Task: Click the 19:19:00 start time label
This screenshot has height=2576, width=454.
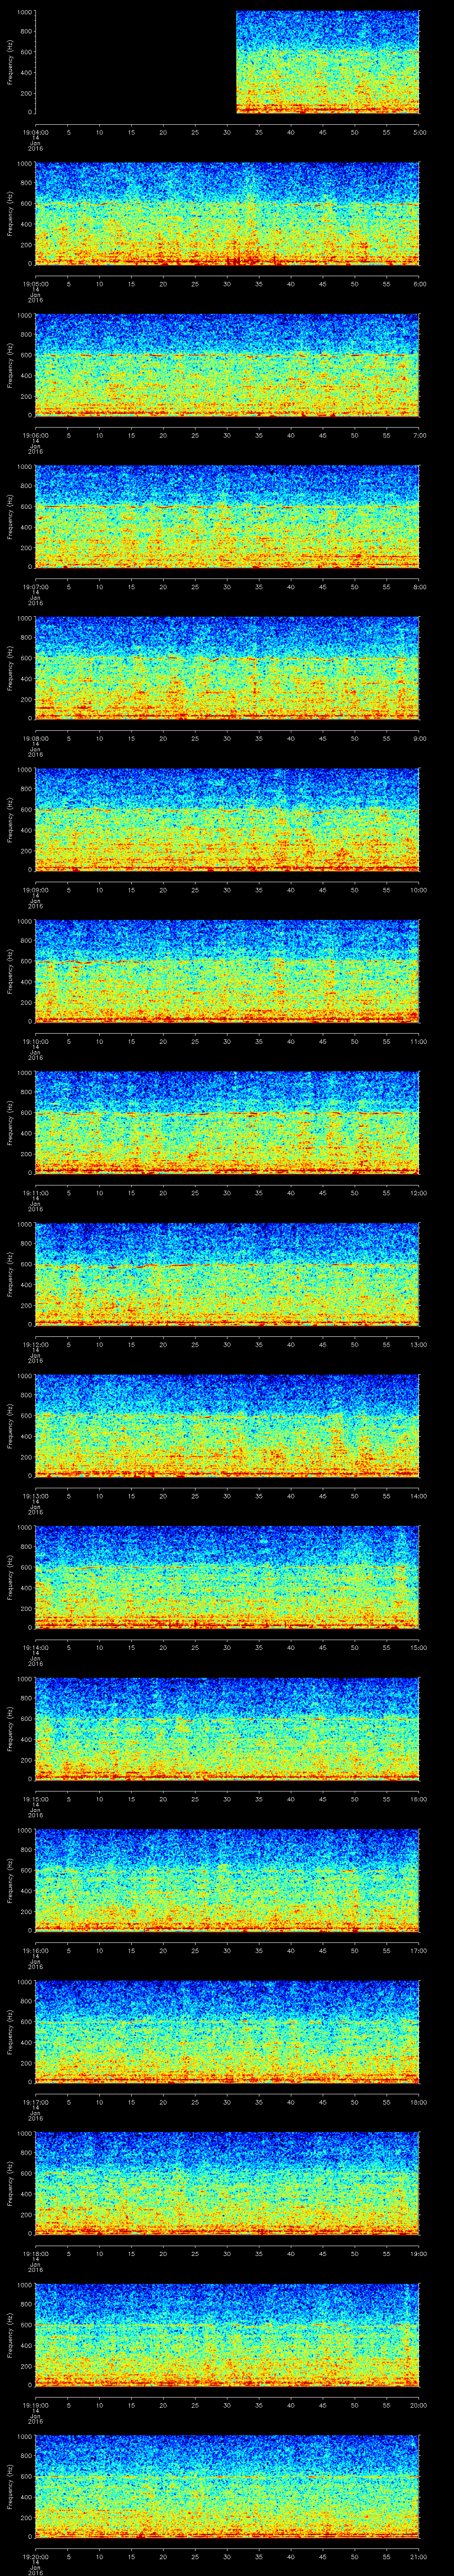Action: tap(35, 2405)
